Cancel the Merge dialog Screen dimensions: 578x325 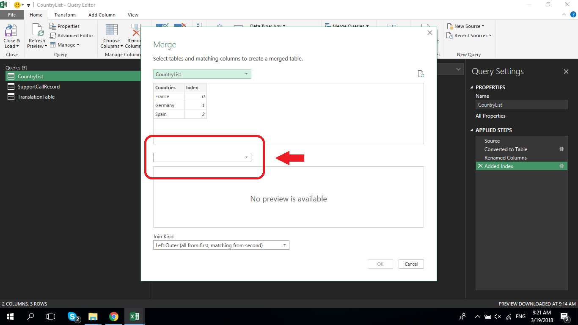click(x=411, y=264)
